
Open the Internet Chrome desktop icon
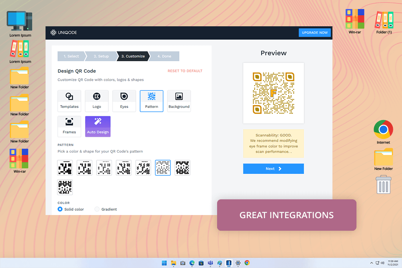click(x=383, y=132)
